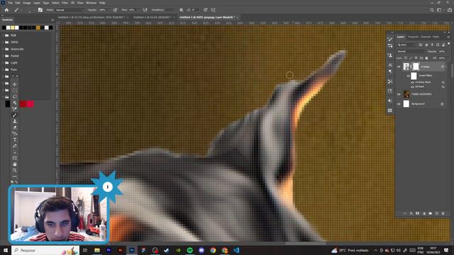This screenshot has width=454, height=255.
Task: Select the Eraser tool
Action: (x=15, y=127)
